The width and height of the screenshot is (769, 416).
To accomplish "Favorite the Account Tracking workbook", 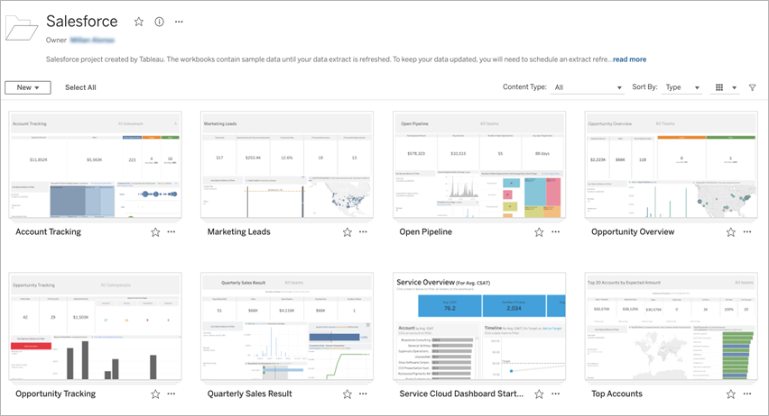I will [x=155, y=232].
